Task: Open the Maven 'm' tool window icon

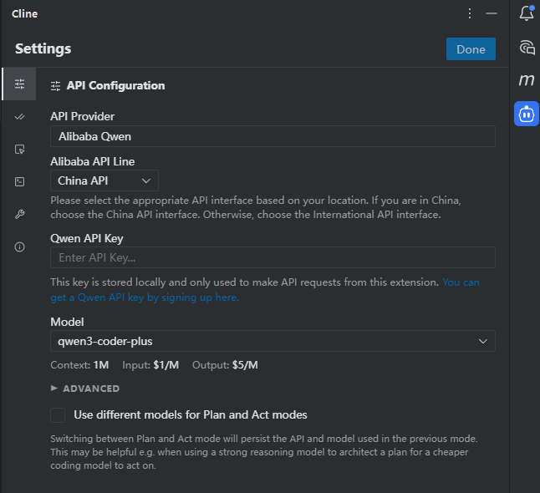Action: point(527,80)
